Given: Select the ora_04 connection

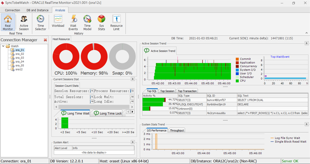Looking at the screenshot, I should (x=20, y=62).
